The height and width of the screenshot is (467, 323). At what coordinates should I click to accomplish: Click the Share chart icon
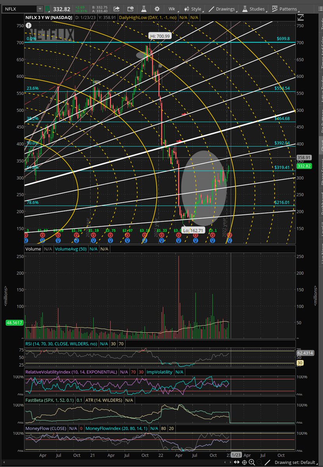point(117,9)
